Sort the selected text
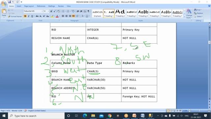 point(85,11)
